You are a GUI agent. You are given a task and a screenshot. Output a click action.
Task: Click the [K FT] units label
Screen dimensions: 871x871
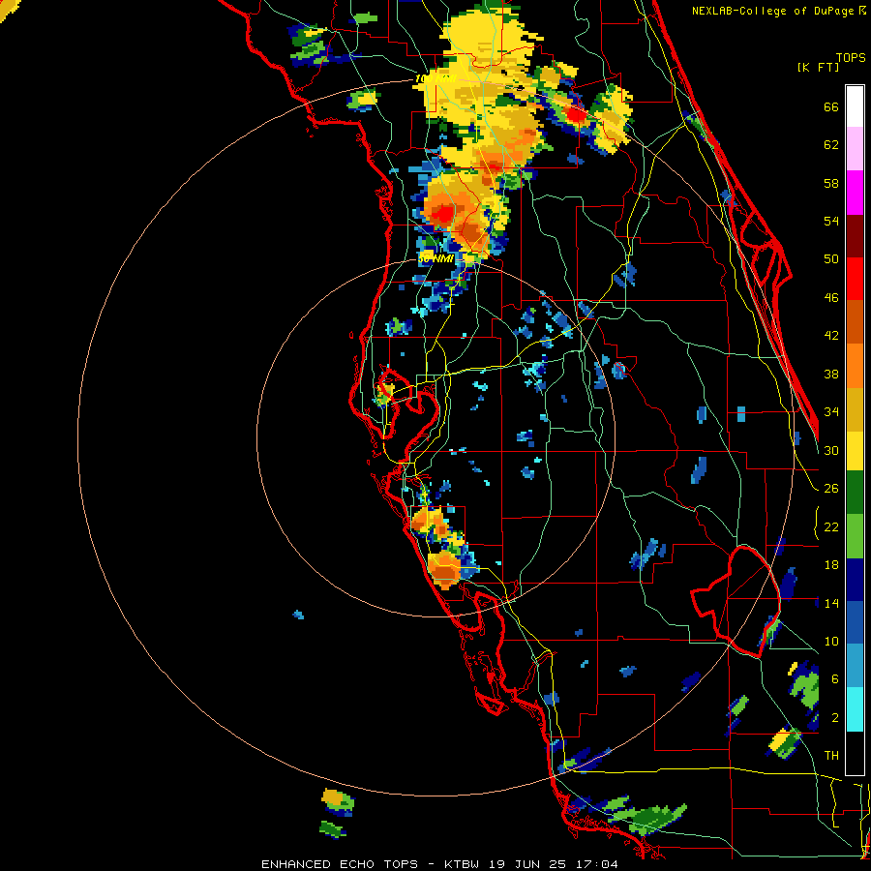pos(818,68)
